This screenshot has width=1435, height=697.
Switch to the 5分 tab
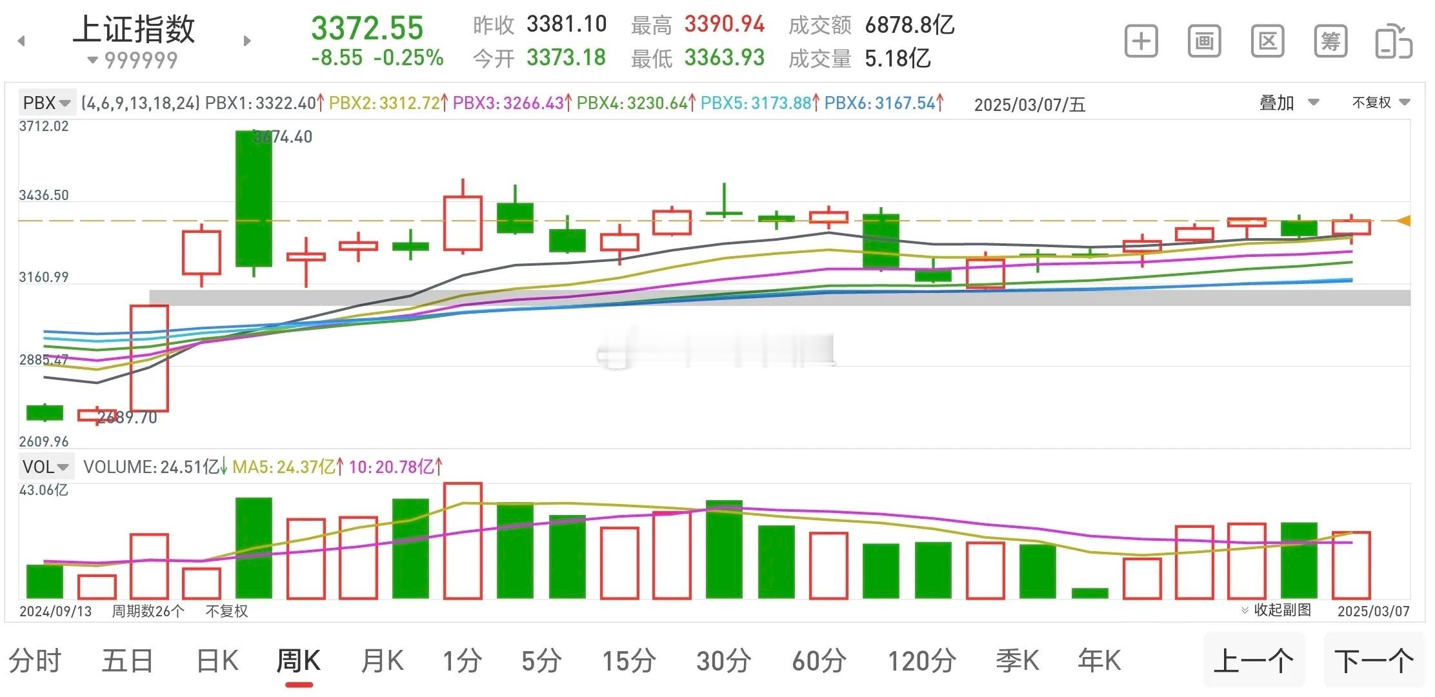542,661
